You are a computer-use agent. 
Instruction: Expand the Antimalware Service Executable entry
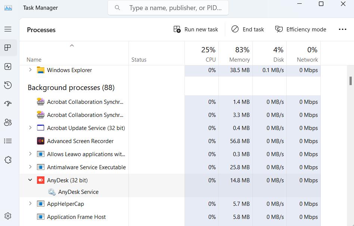30,167
